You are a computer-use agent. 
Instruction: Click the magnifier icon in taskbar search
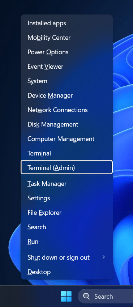click(x=86, y=296)
